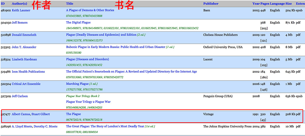Click publisher Vintage
Viewport: 305px width, 136px height.
[x=208, y=114]
